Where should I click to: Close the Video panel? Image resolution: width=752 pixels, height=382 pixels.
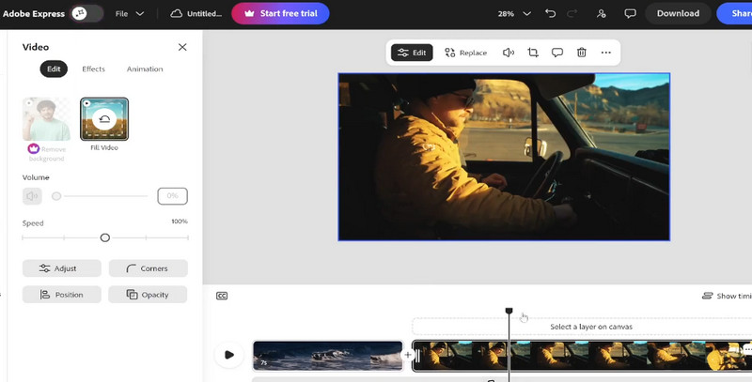coord(182,47)
